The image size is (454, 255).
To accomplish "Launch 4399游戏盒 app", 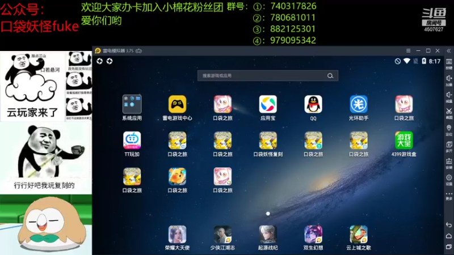I will coord(404,141).
